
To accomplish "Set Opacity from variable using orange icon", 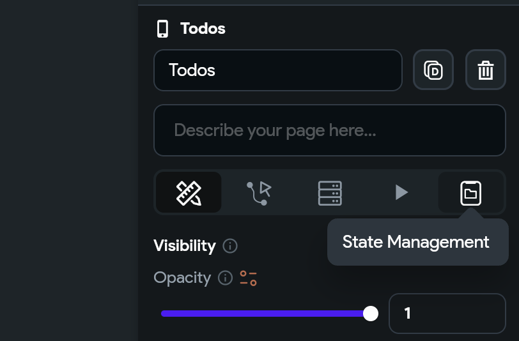I will tap(248, 278).
